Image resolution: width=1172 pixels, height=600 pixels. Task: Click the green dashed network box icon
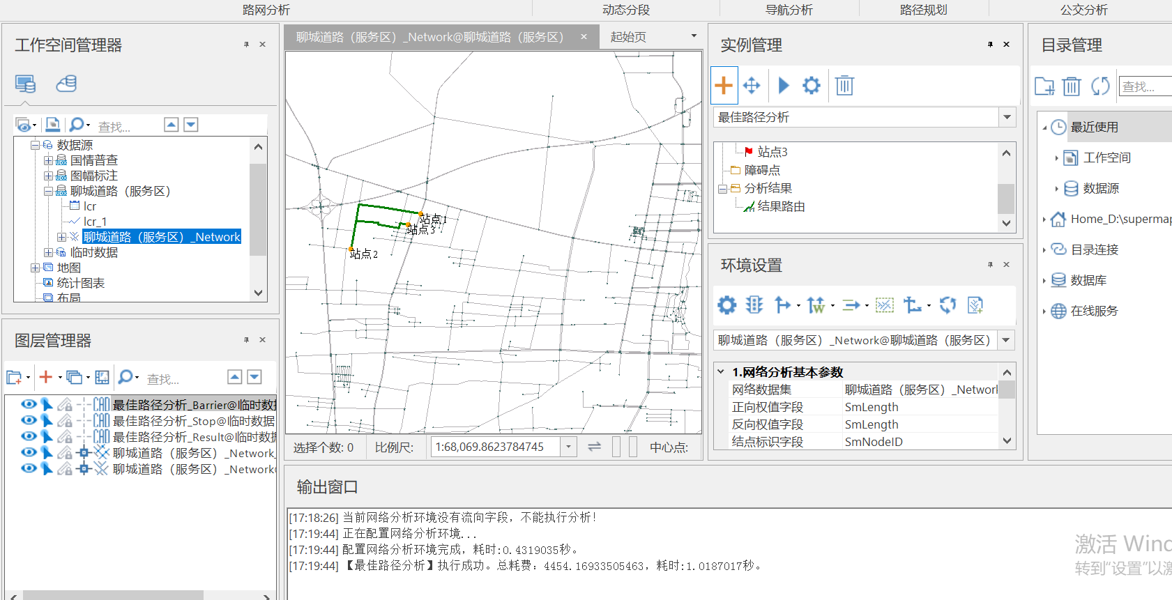884,305
